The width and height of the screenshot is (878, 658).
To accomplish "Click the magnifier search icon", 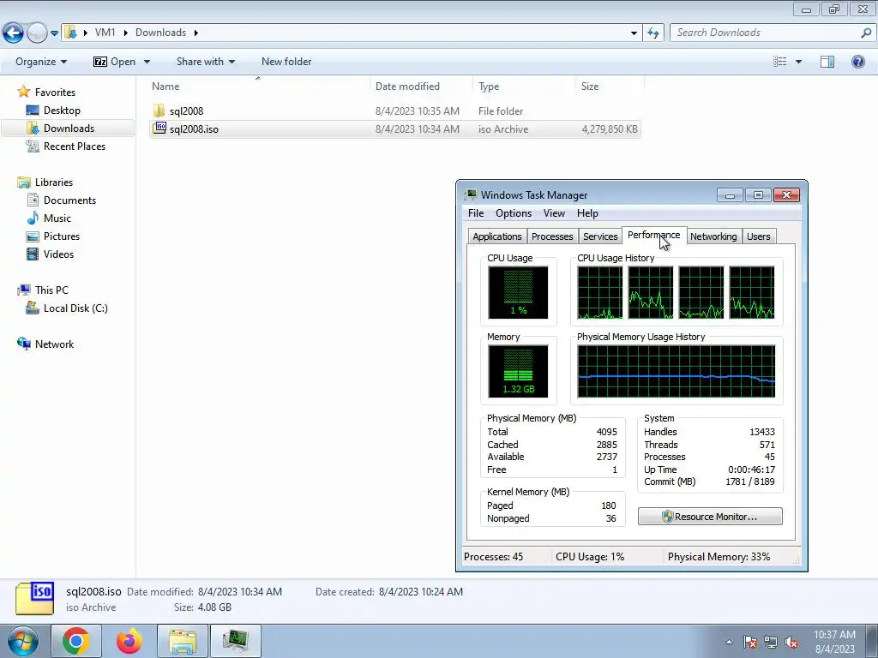I will click(x=866, y=33).
